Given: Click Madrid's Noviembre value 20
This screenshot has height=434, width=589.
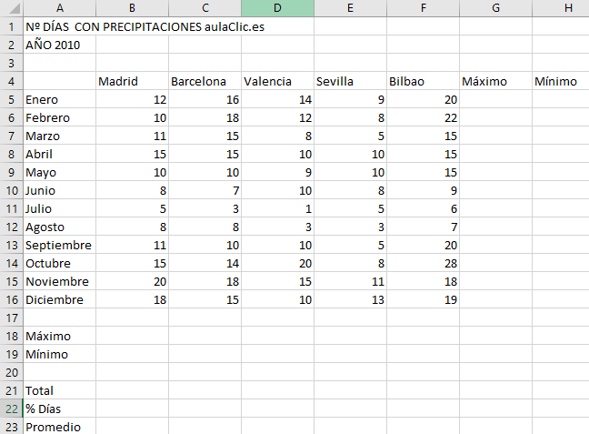Looking at the screenshot, I should point(133,281).
